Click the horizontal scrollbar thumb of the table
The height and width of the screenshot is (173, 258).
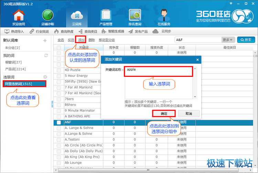[148, 170]
